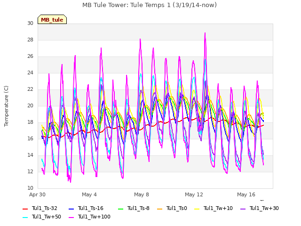Click the 24 y-axis tick label
Screen dimensions: 301x226
30,73
